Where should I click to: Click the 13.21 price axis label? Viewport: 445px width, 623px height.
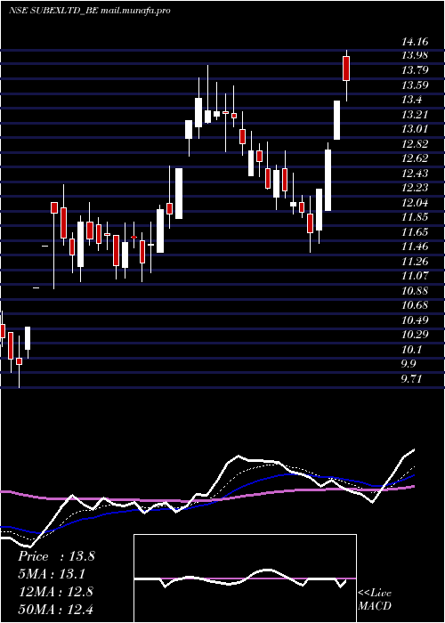(x=416, y=115)
